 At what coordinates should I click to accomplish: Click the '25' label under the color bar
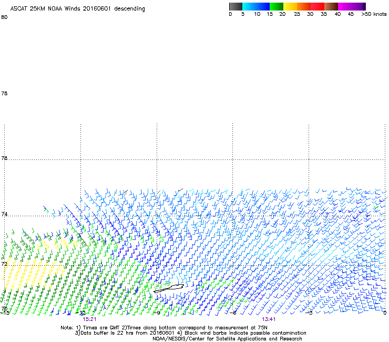(297, 14)
